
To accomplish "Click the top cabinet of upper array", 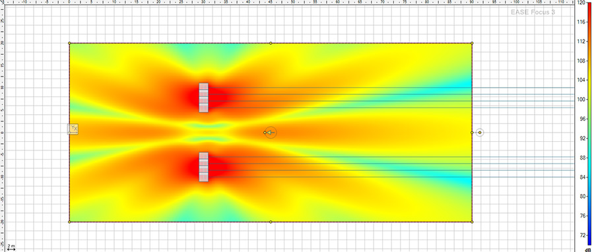I will [203, 86].
